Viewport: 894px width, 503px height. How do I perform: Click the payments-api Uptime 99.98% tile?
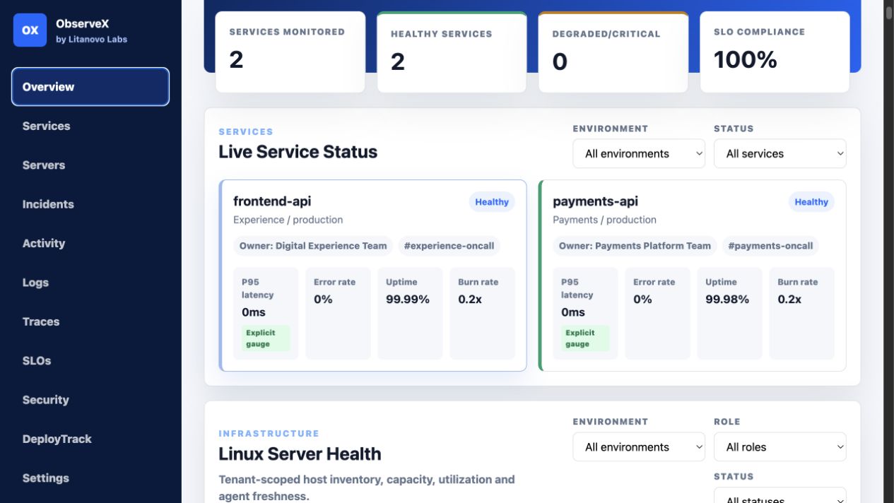[729, 313]
